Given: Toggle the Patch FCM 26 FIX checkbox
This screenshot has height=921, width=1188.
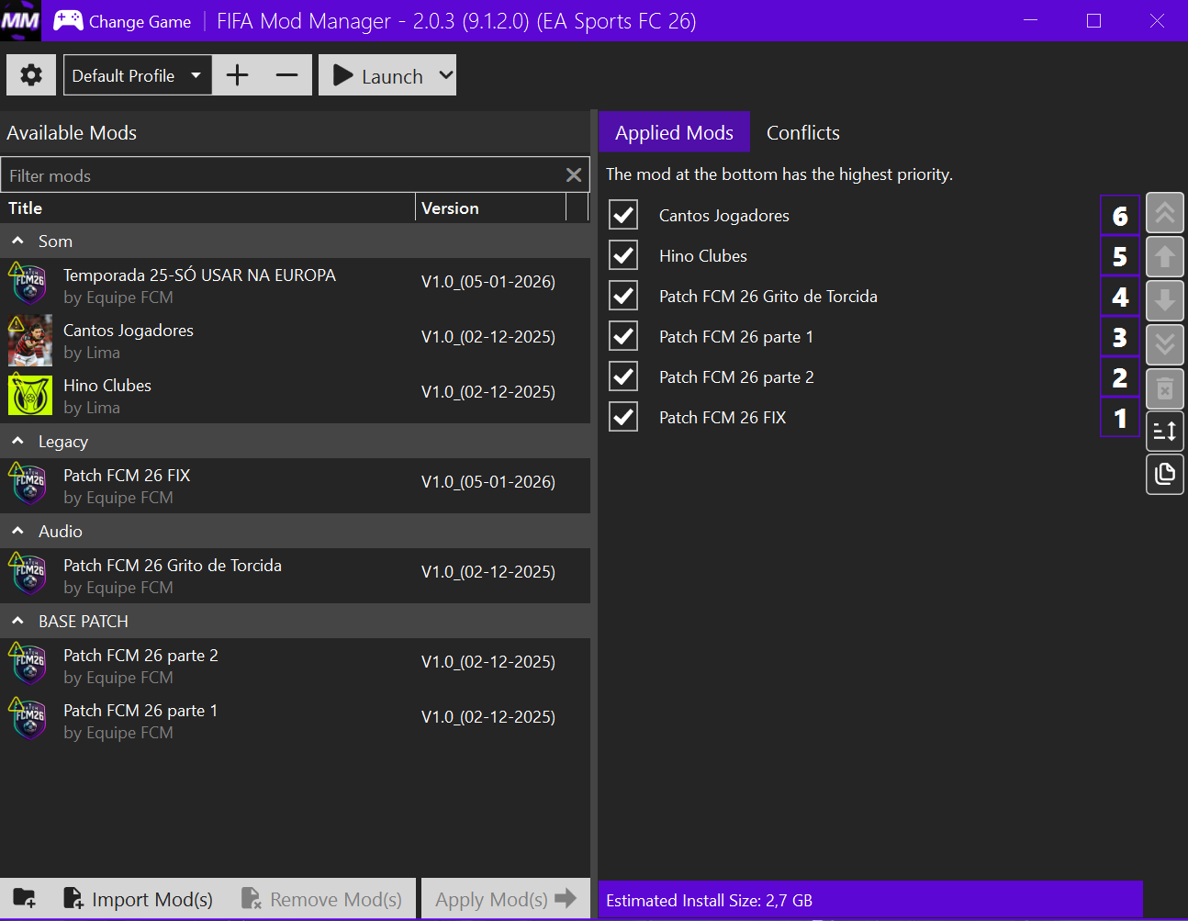Looking at the screenshot, I should pos(623,417).
